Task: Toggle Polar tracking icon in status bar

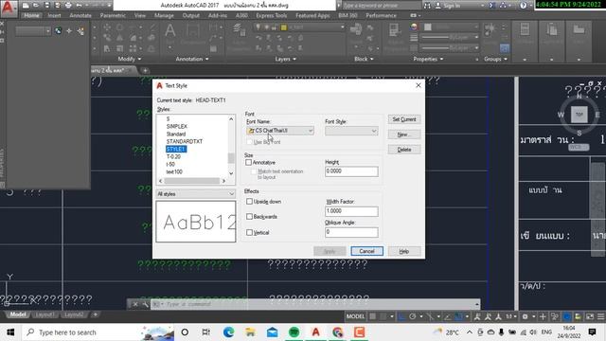Action: [413, 316]
